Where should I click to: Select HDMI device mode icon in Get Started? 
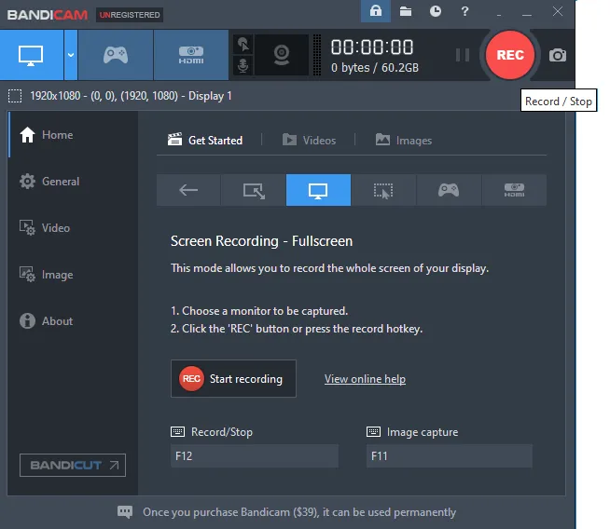[x=514, y=190]
